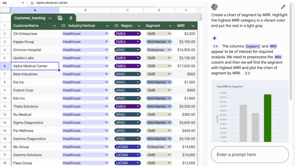Viewport: 295px width, 166px height.
Task: Click the 'Enter a prompt here' field
Action: coord(250,155)
